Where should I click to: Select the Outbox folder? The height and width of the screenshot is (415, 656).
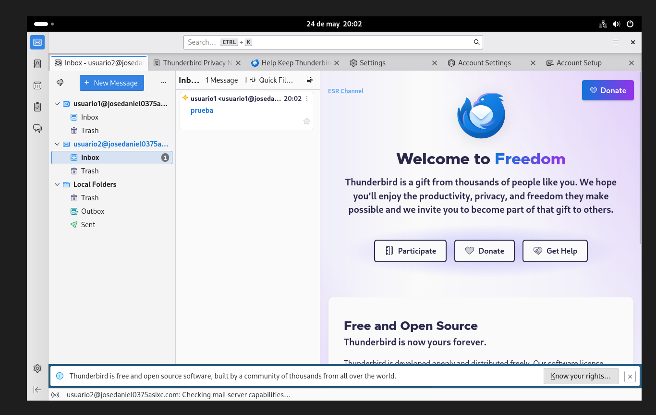click(112, 211)
